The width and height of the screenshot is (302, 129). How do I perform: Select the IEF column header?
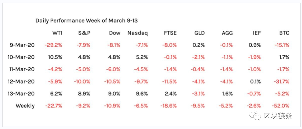(257, 33)
